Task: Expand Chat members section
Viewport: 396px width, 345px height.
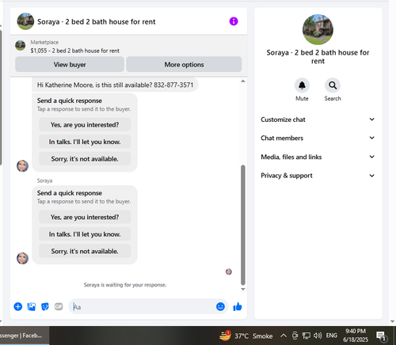Action: pyautogui.click(x=318, y=138)
